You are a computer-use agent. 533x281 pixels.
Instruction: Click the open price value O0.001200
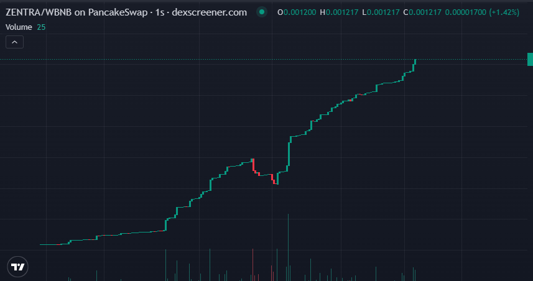[297, 12]
